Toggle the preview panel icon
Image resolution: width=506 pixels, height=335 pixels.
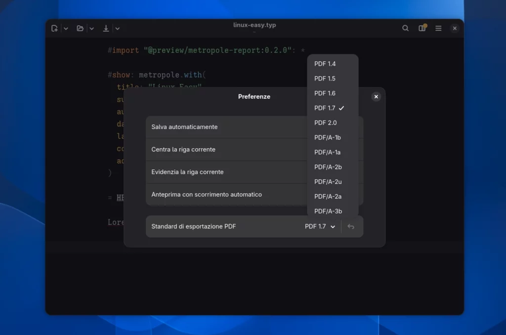pos(422,28)
